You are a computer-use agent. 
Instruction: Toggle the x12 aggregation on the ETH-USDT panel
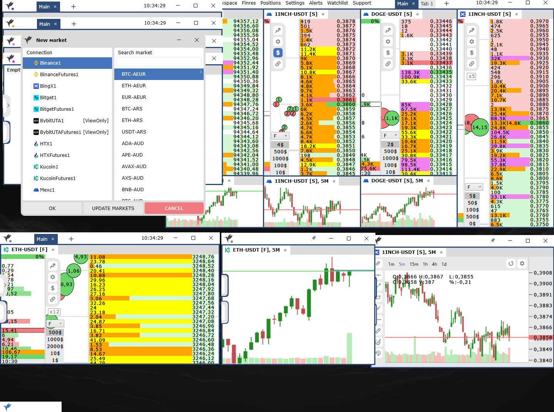point(54,312)
